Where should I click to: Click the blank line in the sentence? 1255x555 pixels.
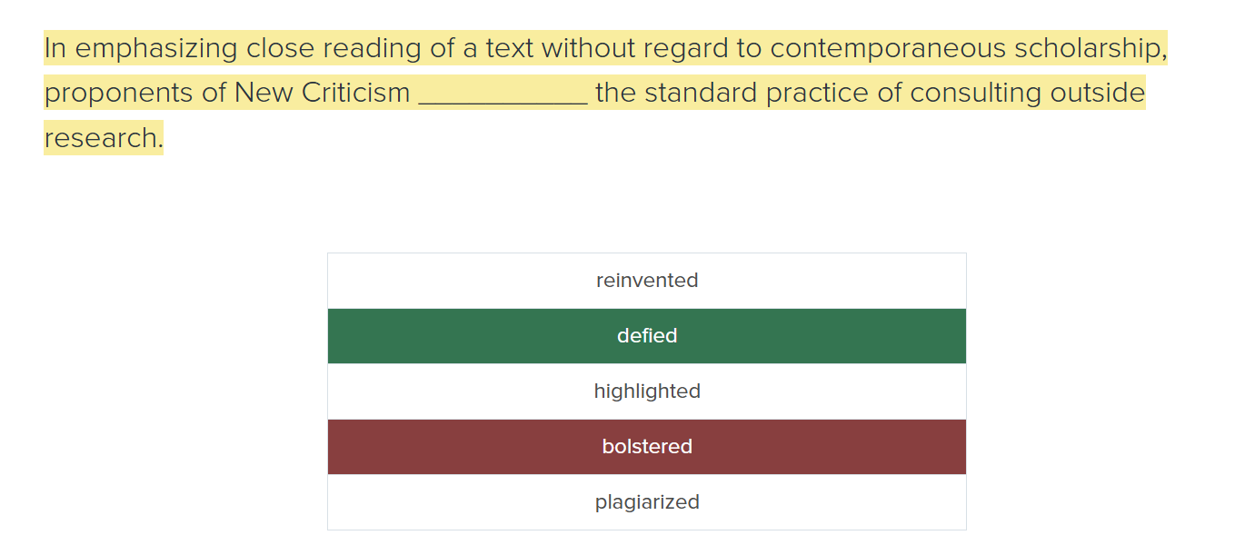[503, 94]
